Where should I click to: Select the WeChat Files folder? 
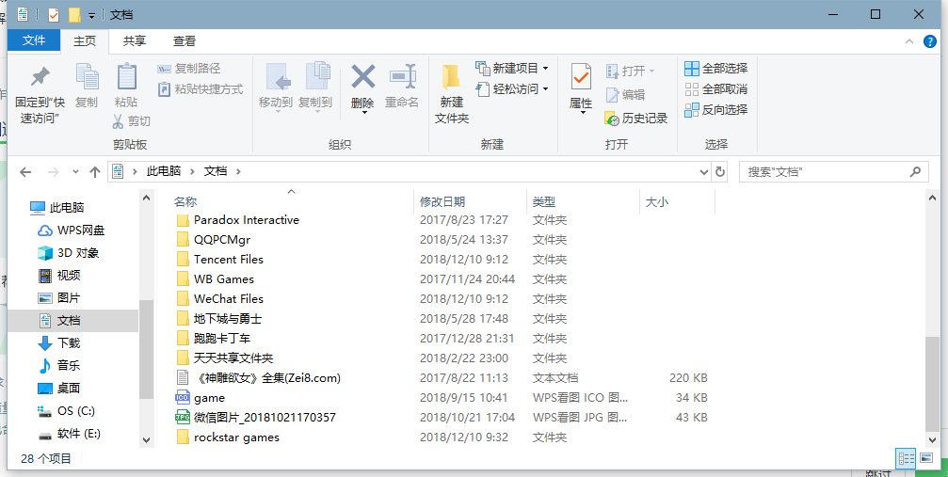229,298
